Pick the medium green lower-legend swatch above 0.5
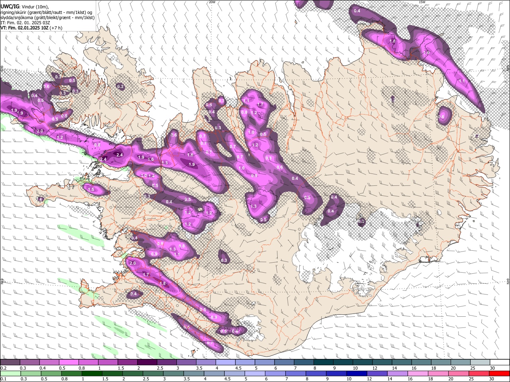 click(51, 373)
